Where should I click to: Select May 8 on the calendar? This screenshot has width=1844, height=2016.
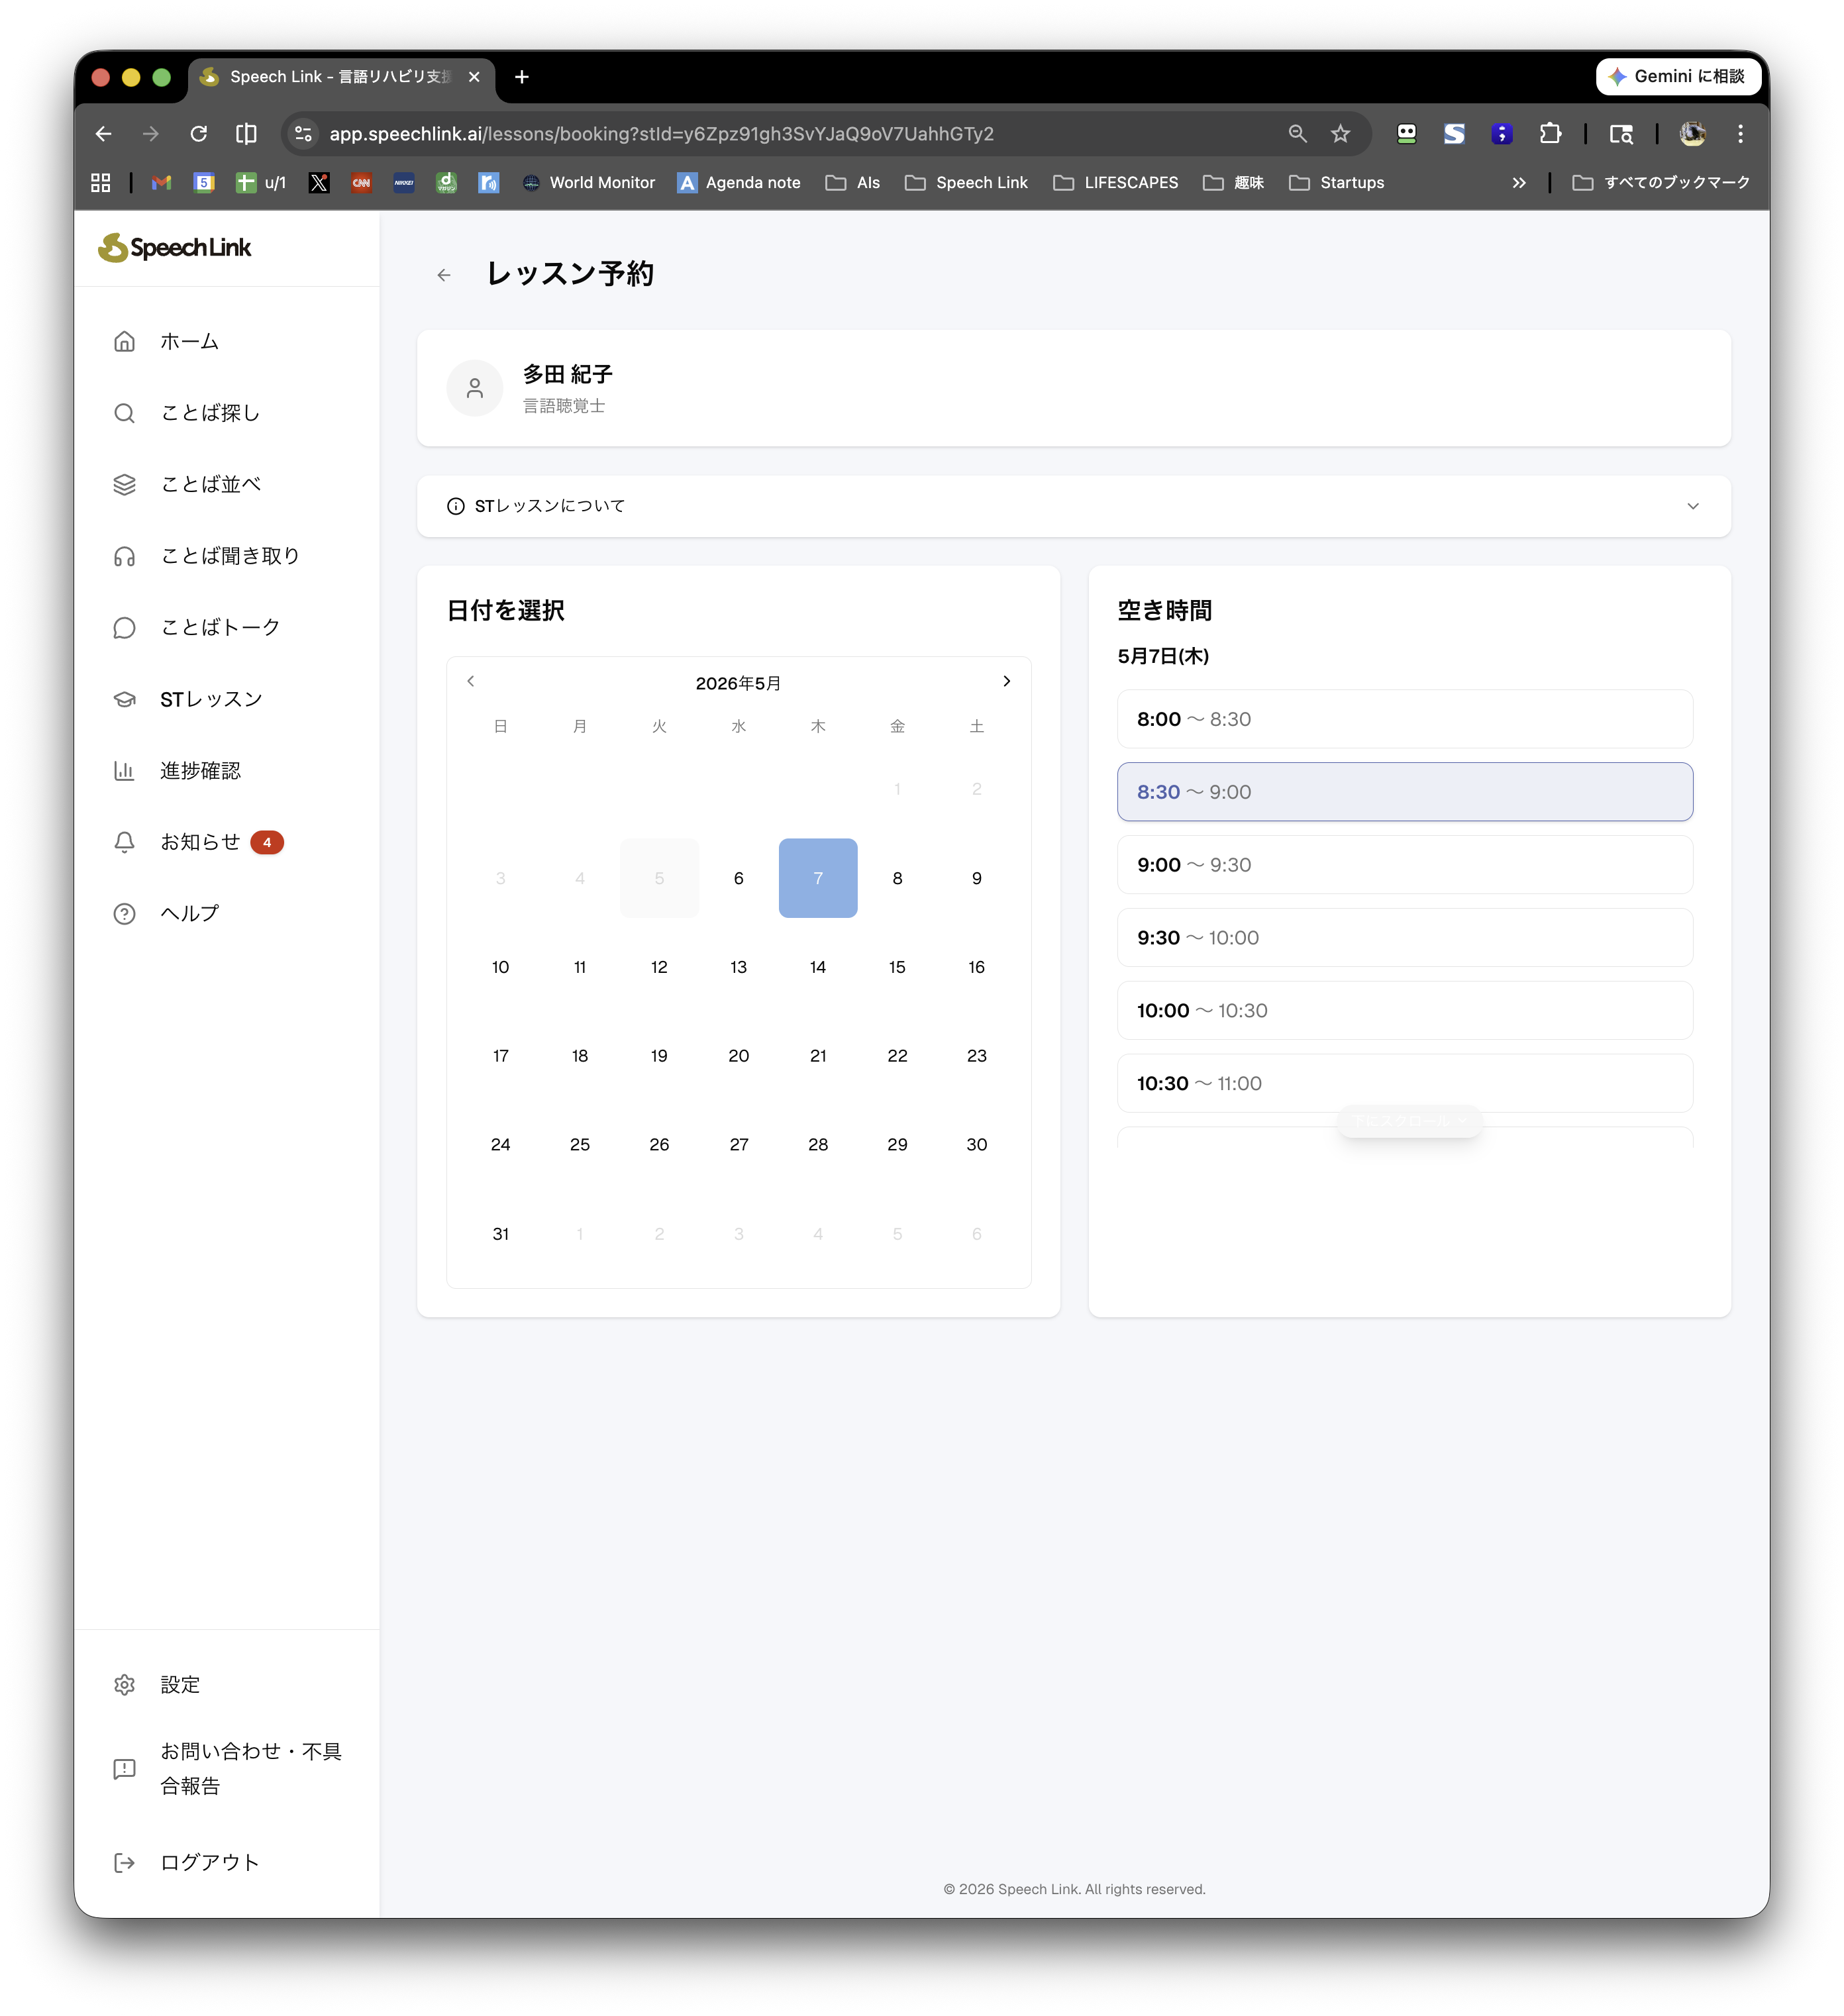pyautogui.click(x=897, y=878)
